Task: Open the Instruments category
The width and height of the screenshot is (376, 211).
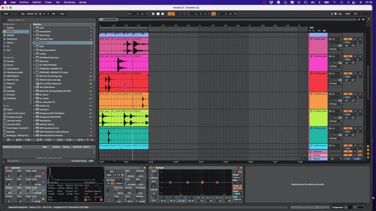Action: [13, 69]
